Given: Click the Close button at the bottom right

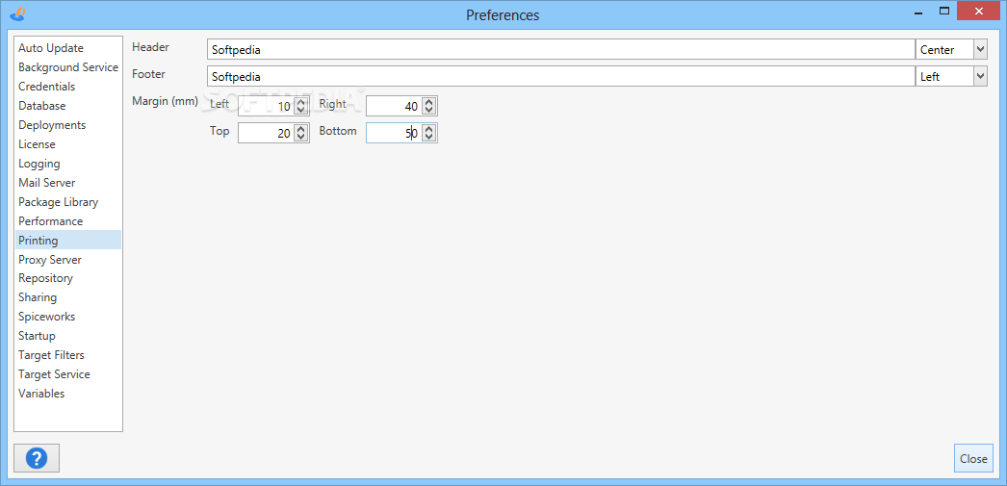Looking at the screenshot, I should click(x=973, y=458).
